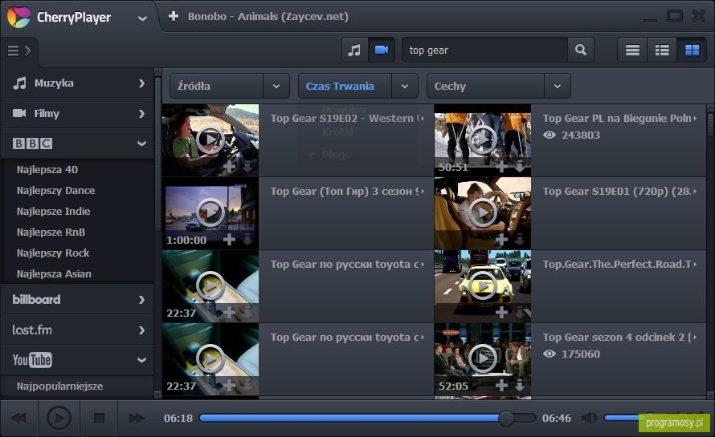Image resolution: width=715 pixels, height=437 pixels.
Task: Select the simple list view
Action: 632,50
